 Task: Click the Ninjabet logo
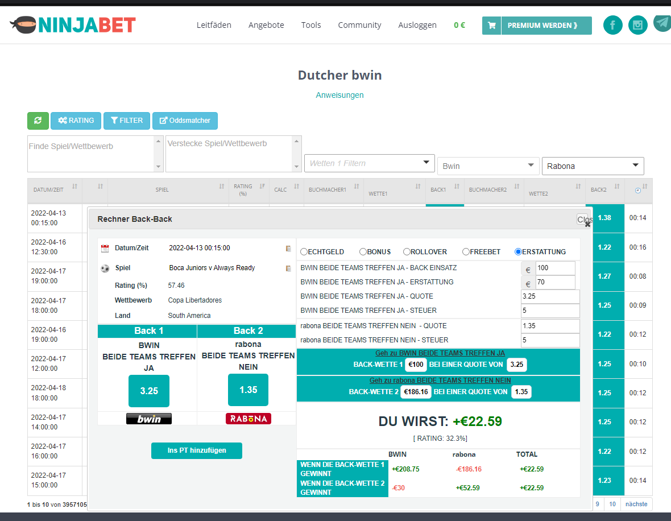click(x=73, y=25)
